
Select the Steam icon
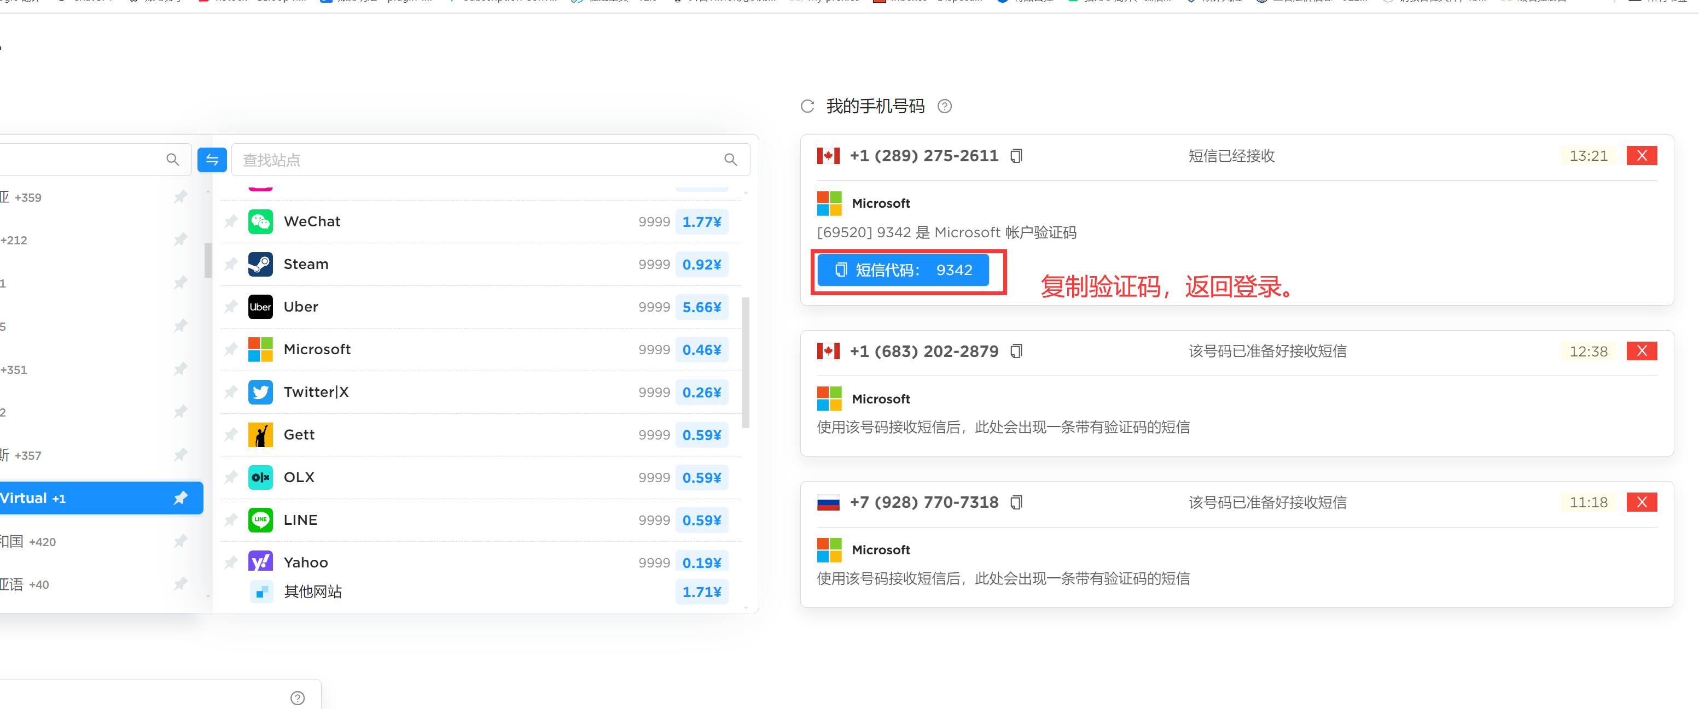pyautogui.click(x=260, y=264)
